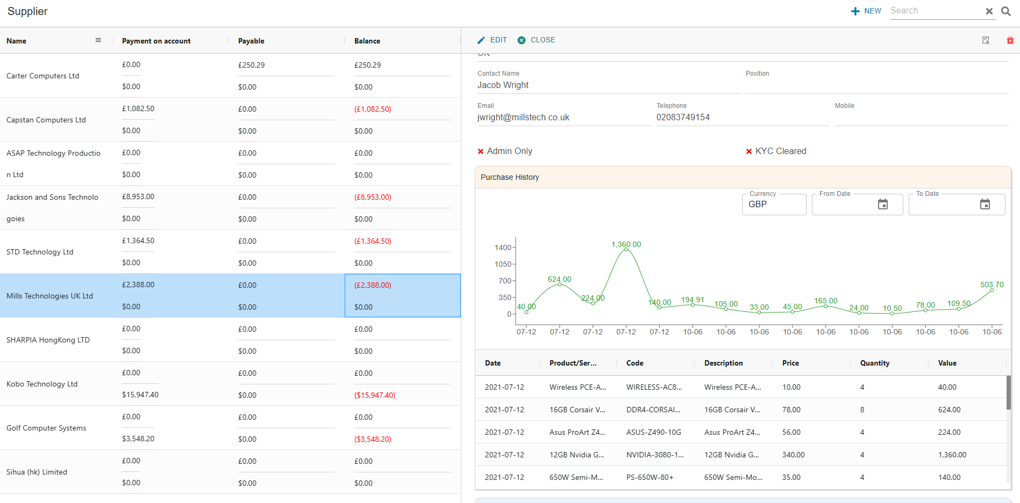Sort by the Payment on account header

[156, 41]
